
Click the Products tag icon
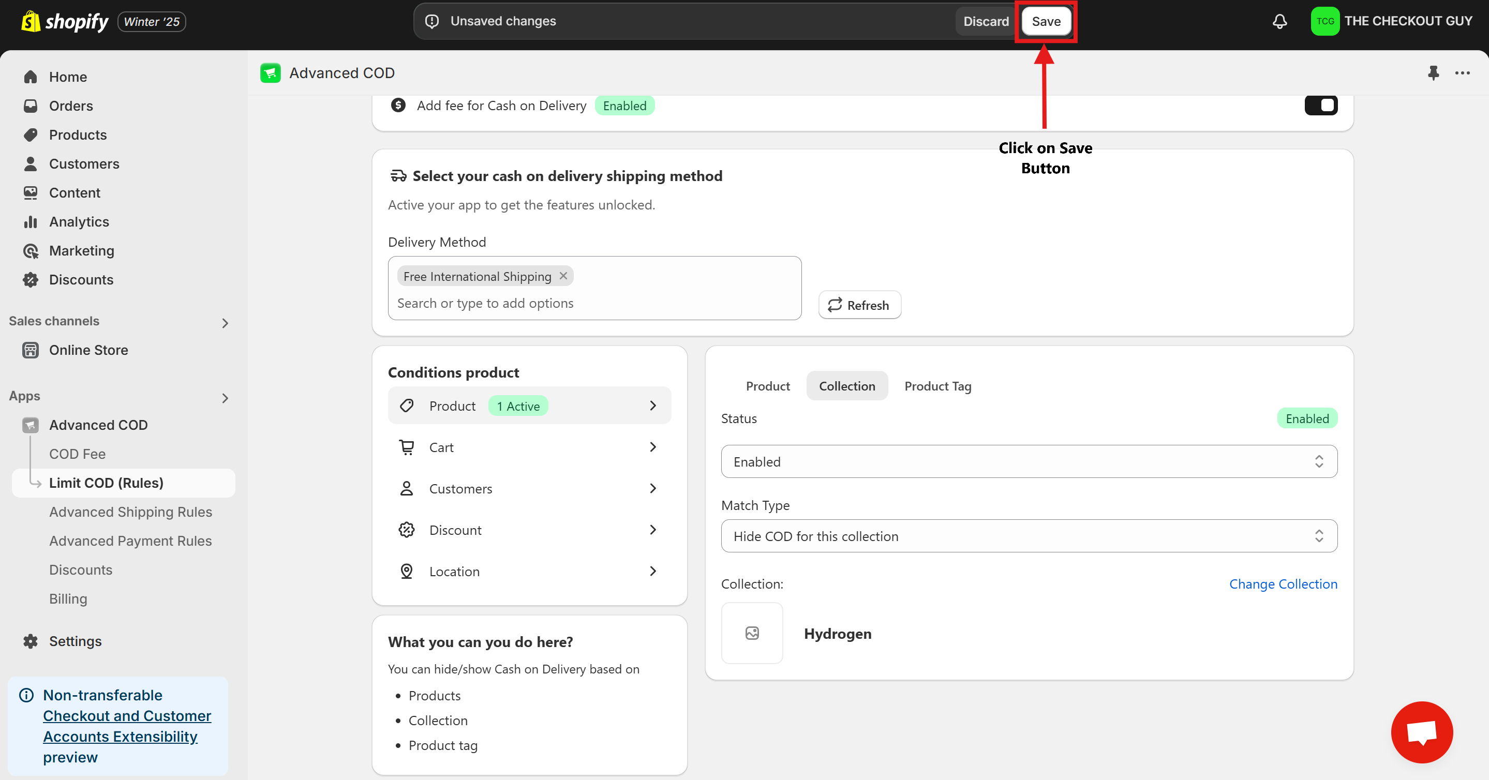pos(31,134)
